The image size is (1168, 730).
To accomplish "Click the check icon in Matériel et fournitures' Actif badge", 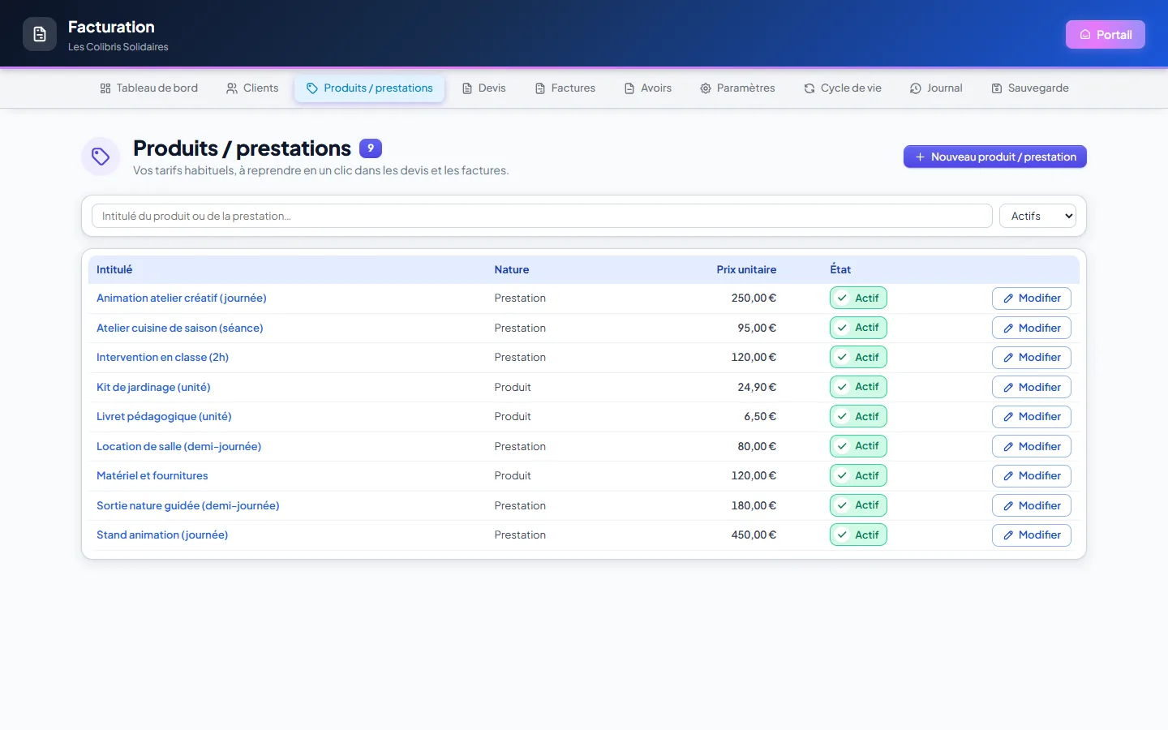I will click(x=843, y=476).
